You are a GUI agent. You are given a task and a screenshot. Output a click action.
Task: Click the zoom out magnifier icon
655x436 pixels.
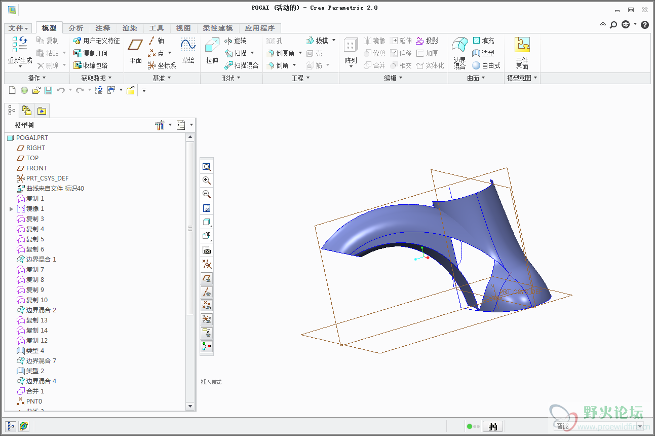point(207,194)
